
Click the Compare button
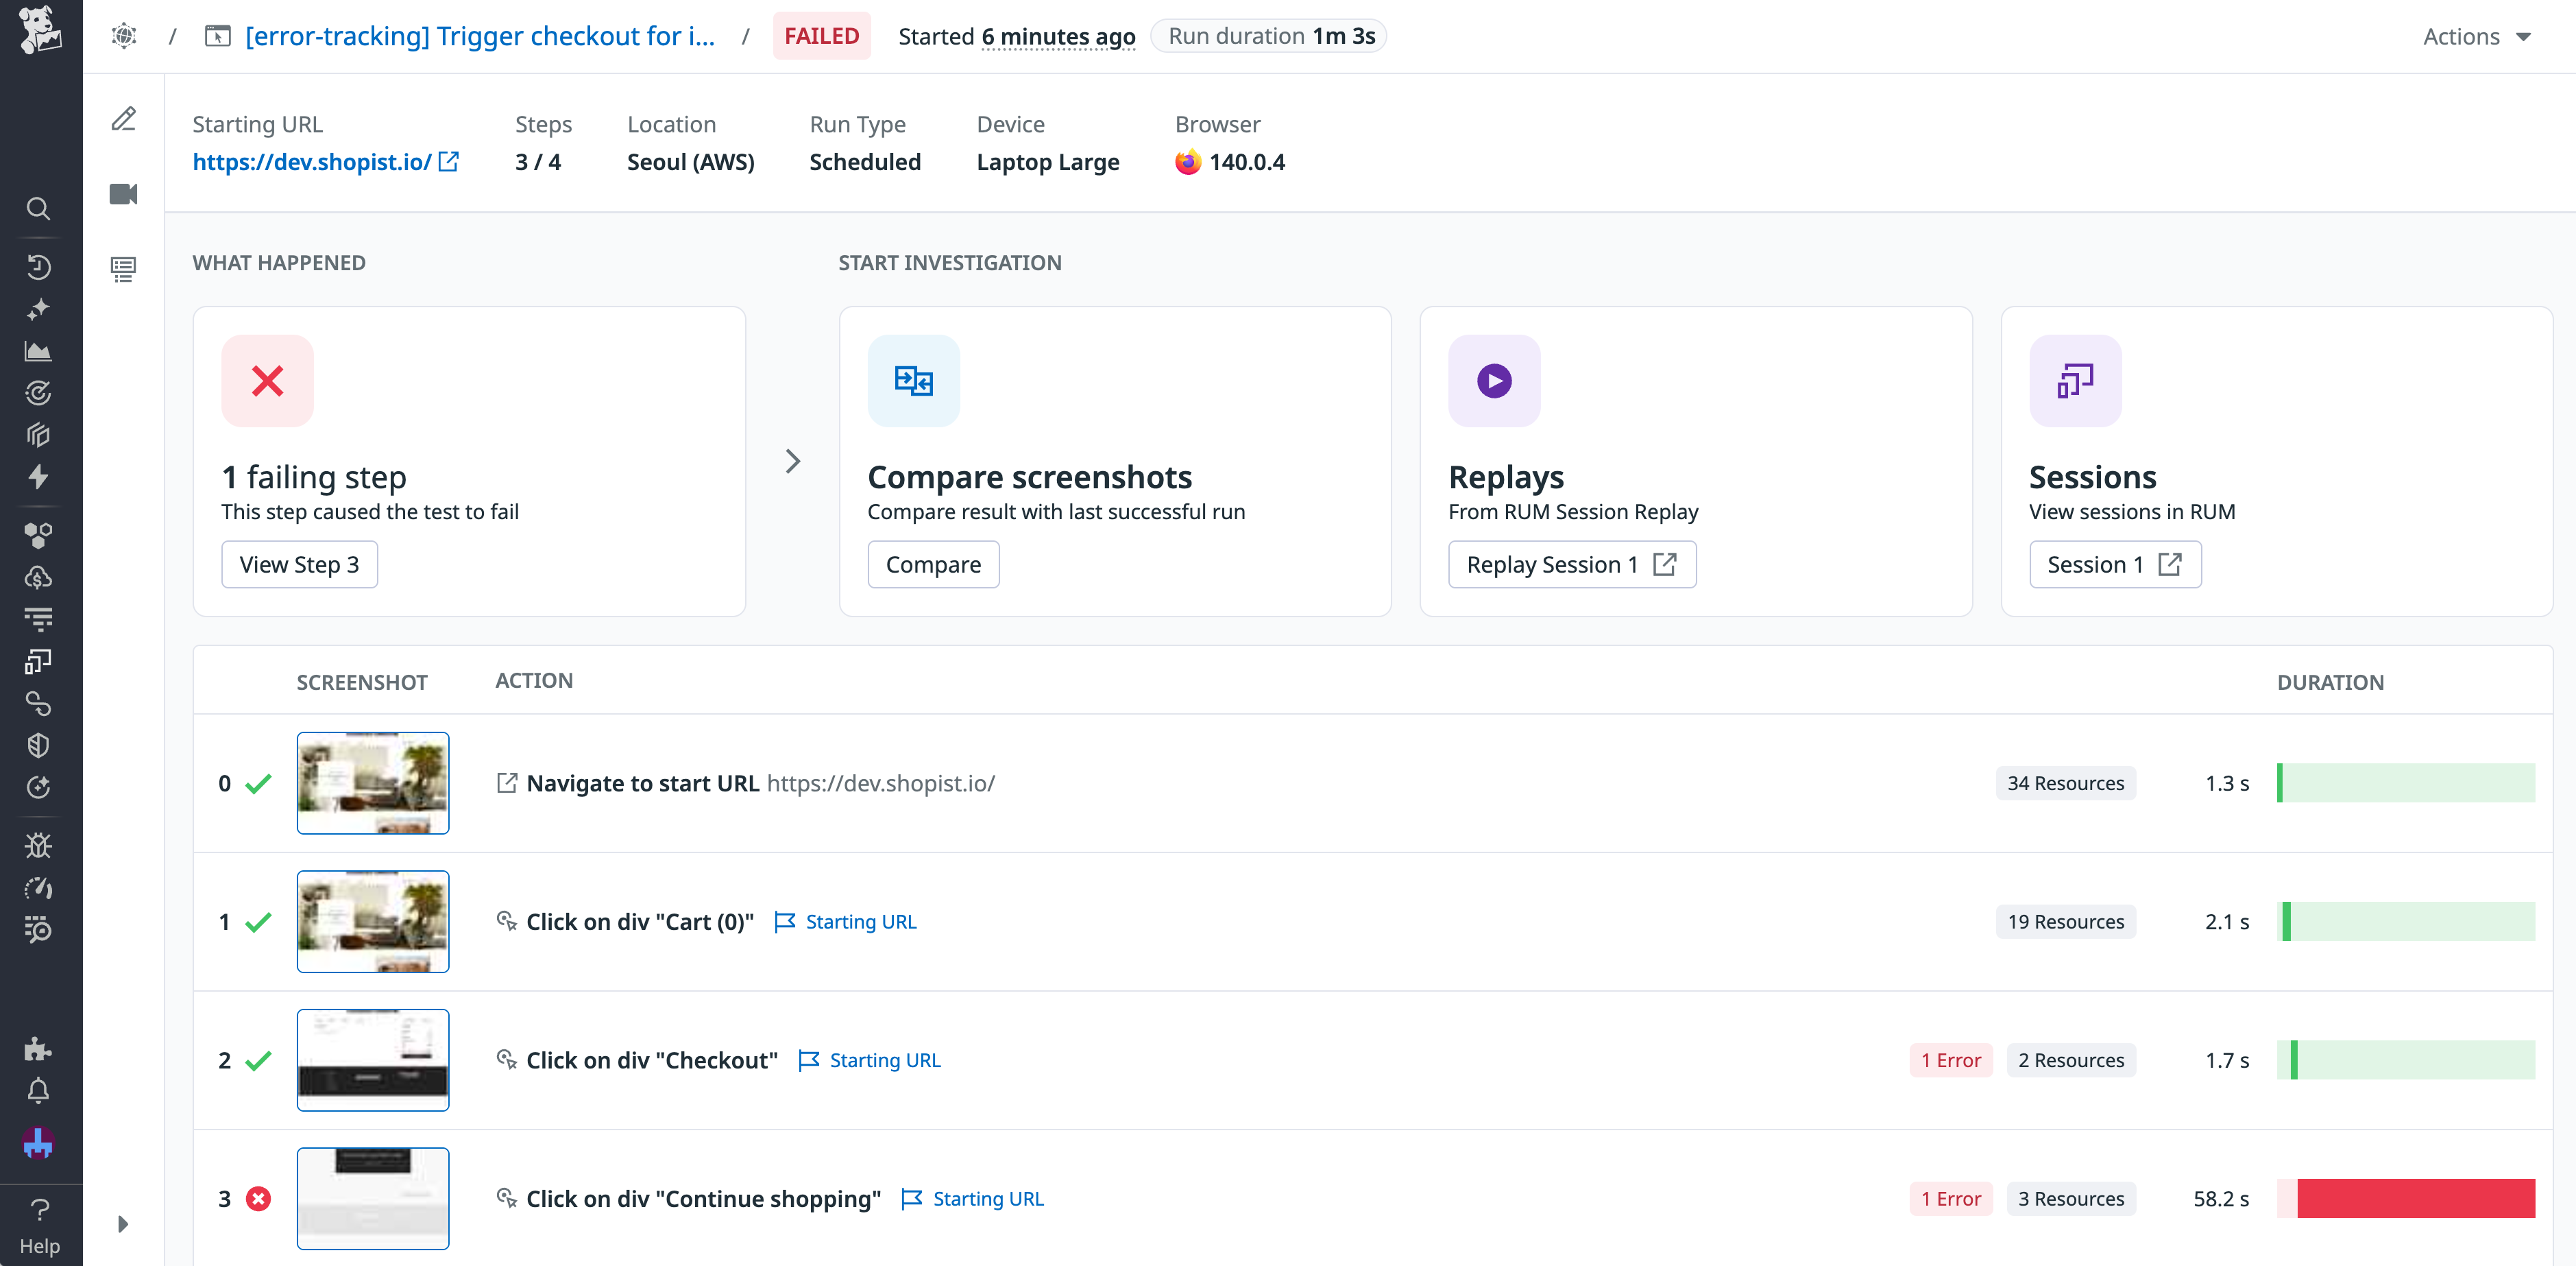pyautogui.click(x=933, y=564)
